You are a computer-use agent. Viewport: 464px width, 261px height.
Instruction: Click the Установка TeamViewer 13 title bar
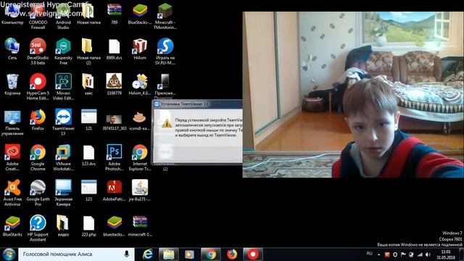click(x=197, y=104)
